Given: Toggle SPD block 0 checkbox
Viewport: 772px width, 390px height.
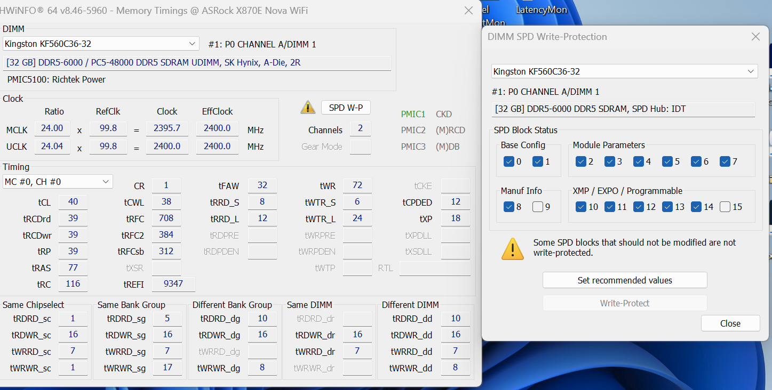Looking at the screenshot, I should point(508,161).
